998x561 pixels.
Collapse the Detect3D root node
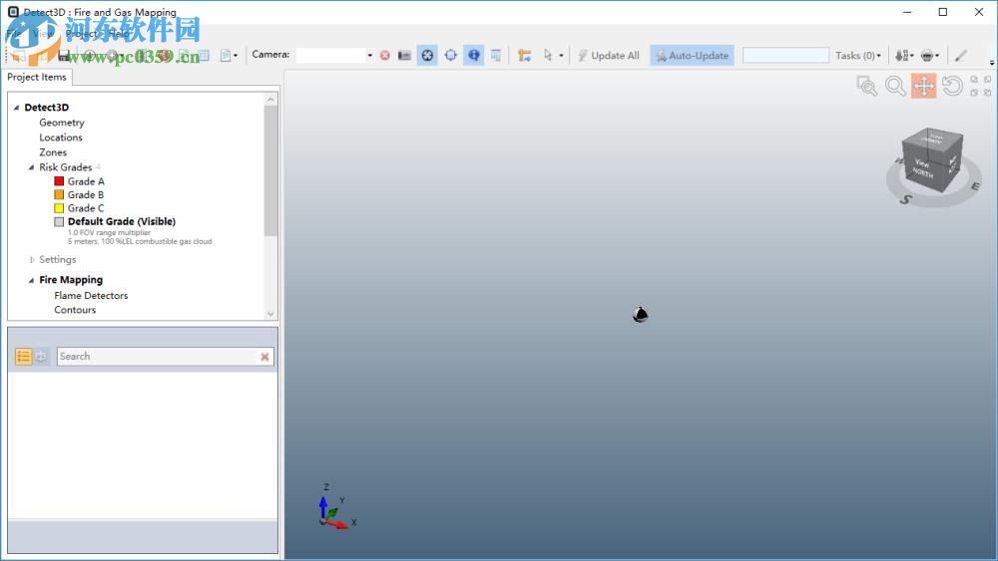17,108
